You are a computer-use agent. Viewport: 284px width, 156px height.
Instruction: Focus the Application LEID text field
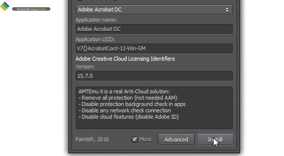(x=154, y=48)
